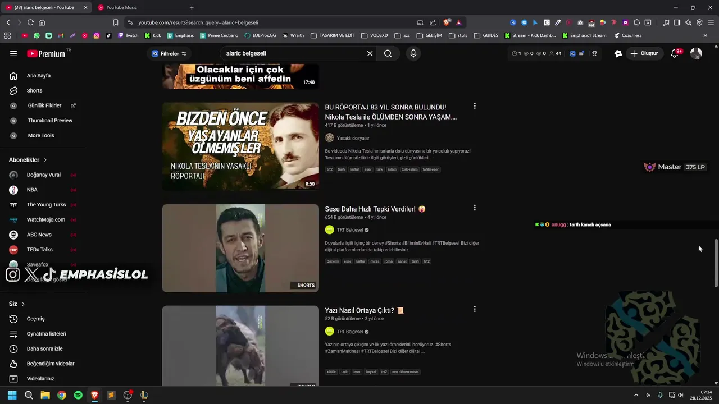This screenshot has height=404, width=719.
Task: Switch to the YouTube Music tab
Action: pos(121,7)
